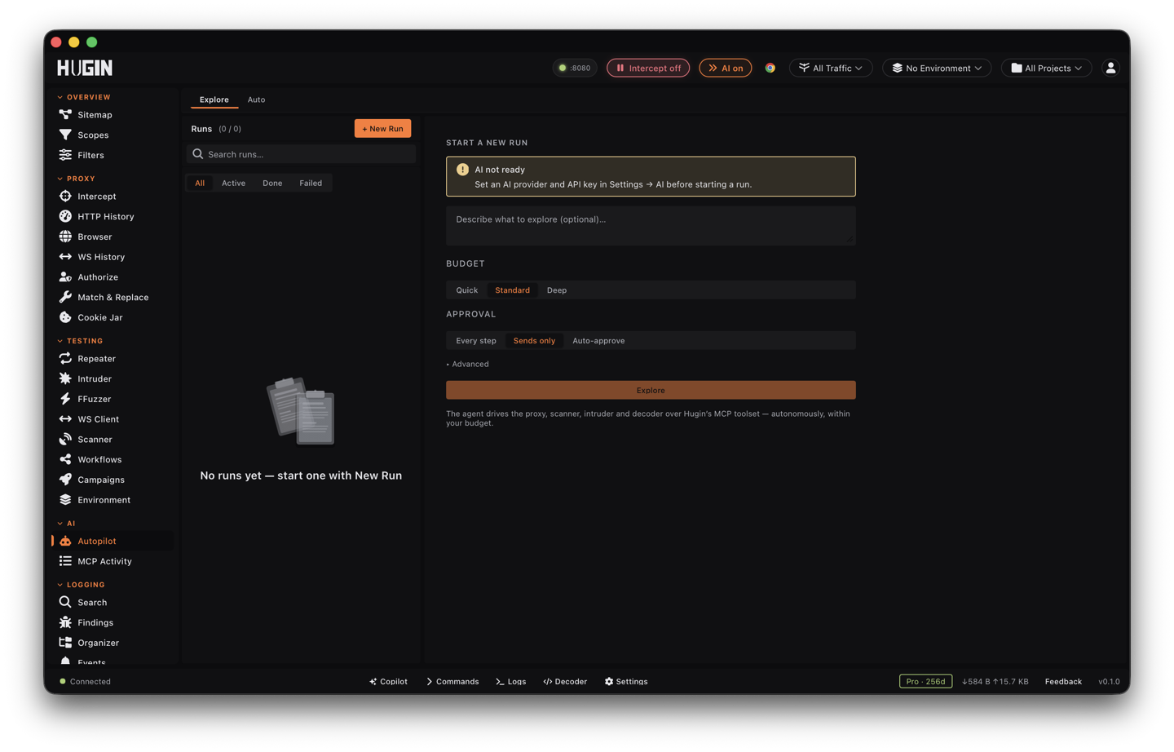Click the Describe what to explore textbox
1174x752 pixels.
(x=651, y=226)
